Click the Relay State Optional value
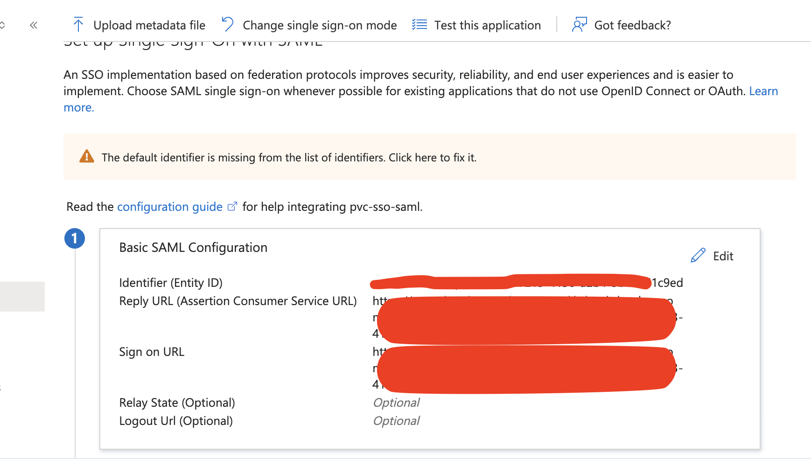Viewport: 811px width, 459px height. pyautogui.click(x=396, y=402)
